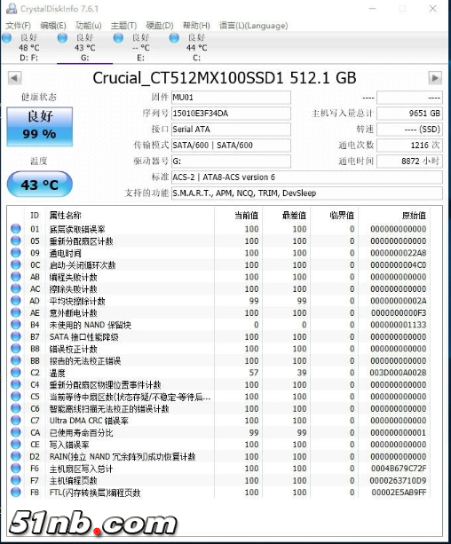Click the status icon for attribute AD
The height and width of the screenshot is (544, 451).
pyautogui.click(x=16, y=301)
